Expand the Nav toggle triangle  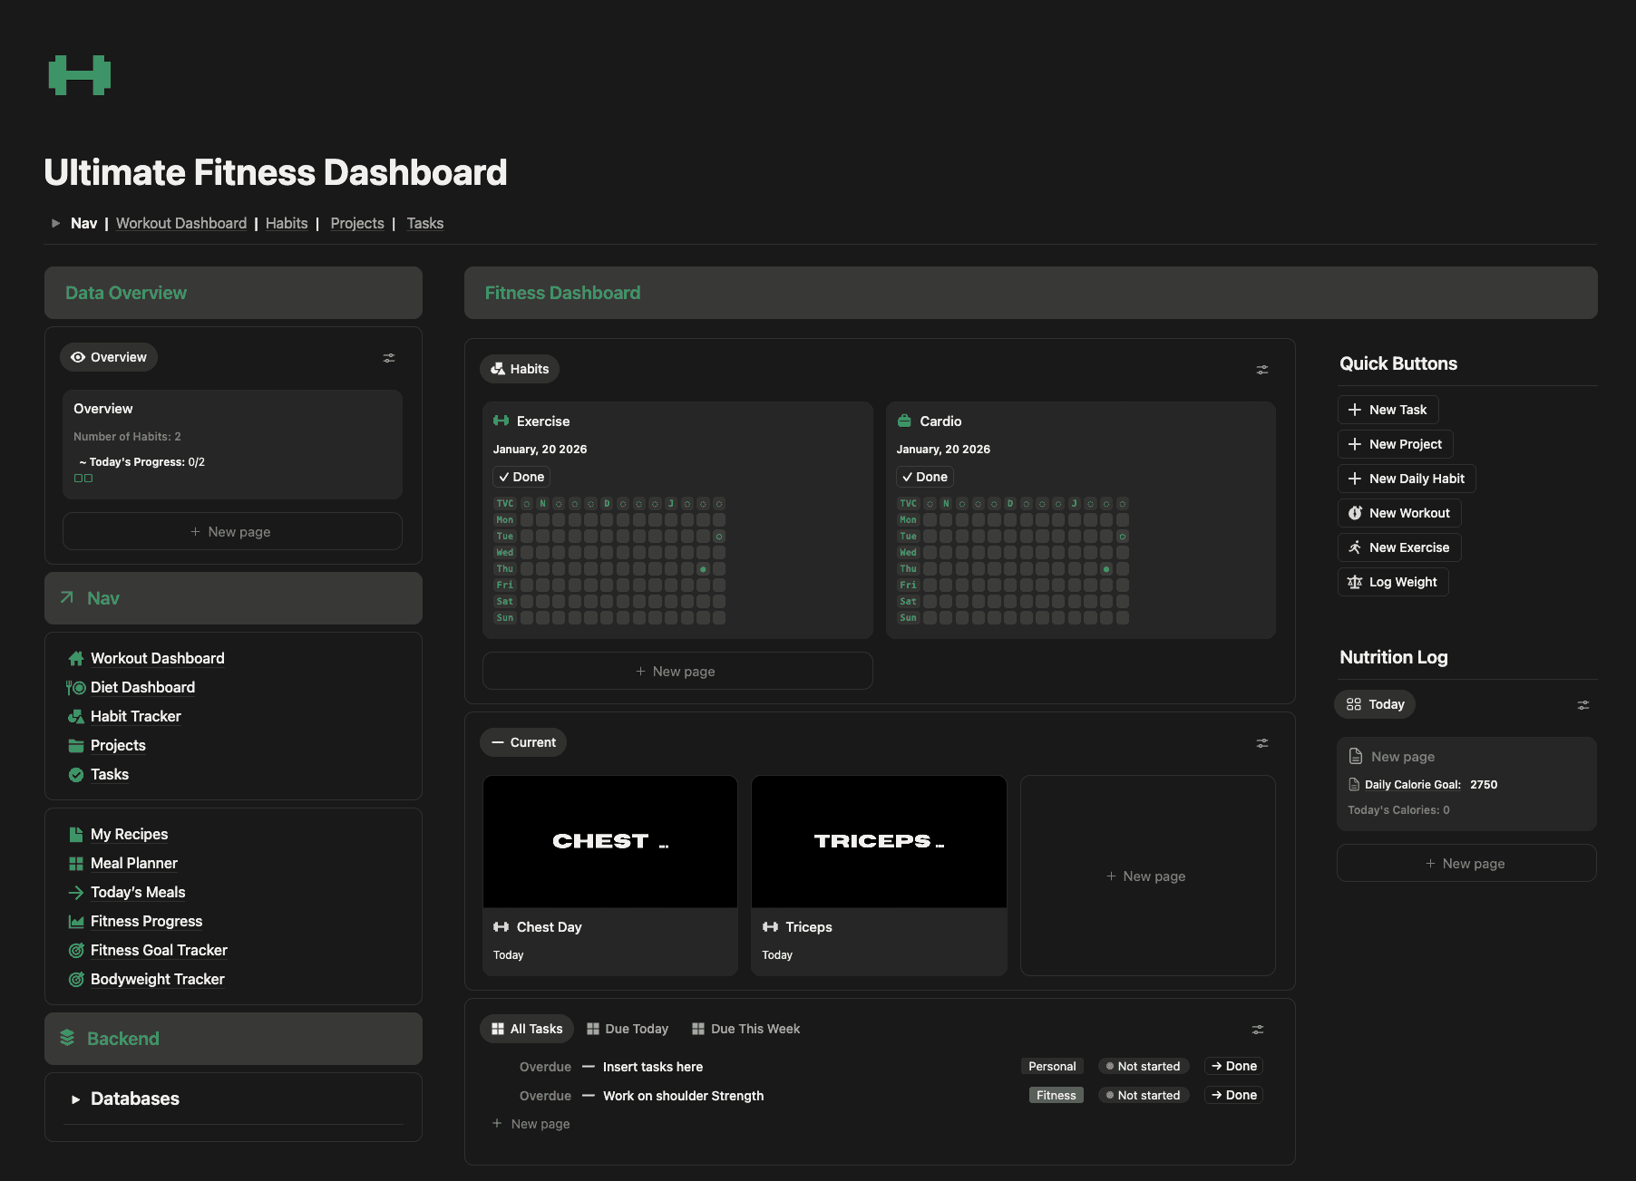(56, 224)
